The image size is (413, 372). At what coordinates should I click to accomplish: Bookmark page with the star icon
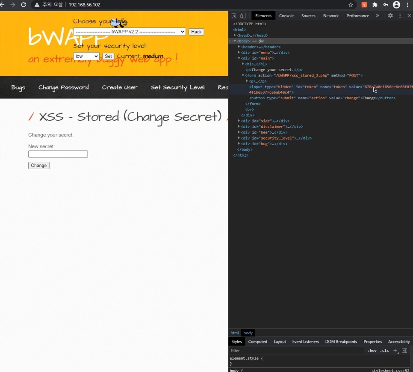[x=351, y=5]
